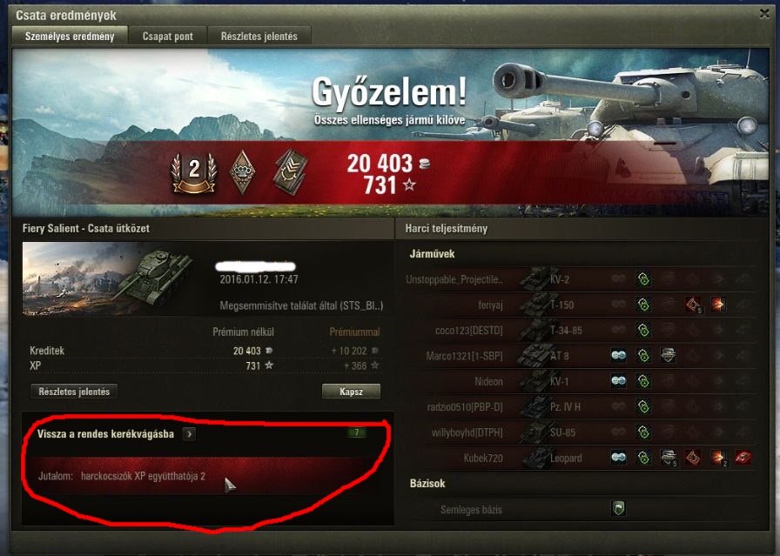Click the tank thumbnail on Fiery Salient
Image resolution: width=780 pixels, height=556 pixels.
[107, 279]
